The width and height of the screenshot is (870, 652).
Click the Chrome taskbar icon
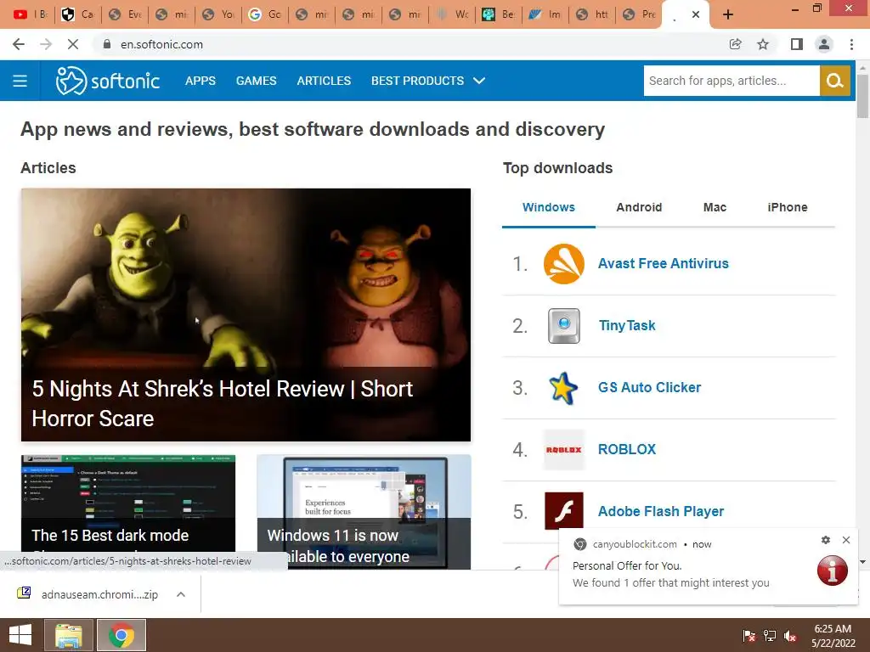(121, 635)
